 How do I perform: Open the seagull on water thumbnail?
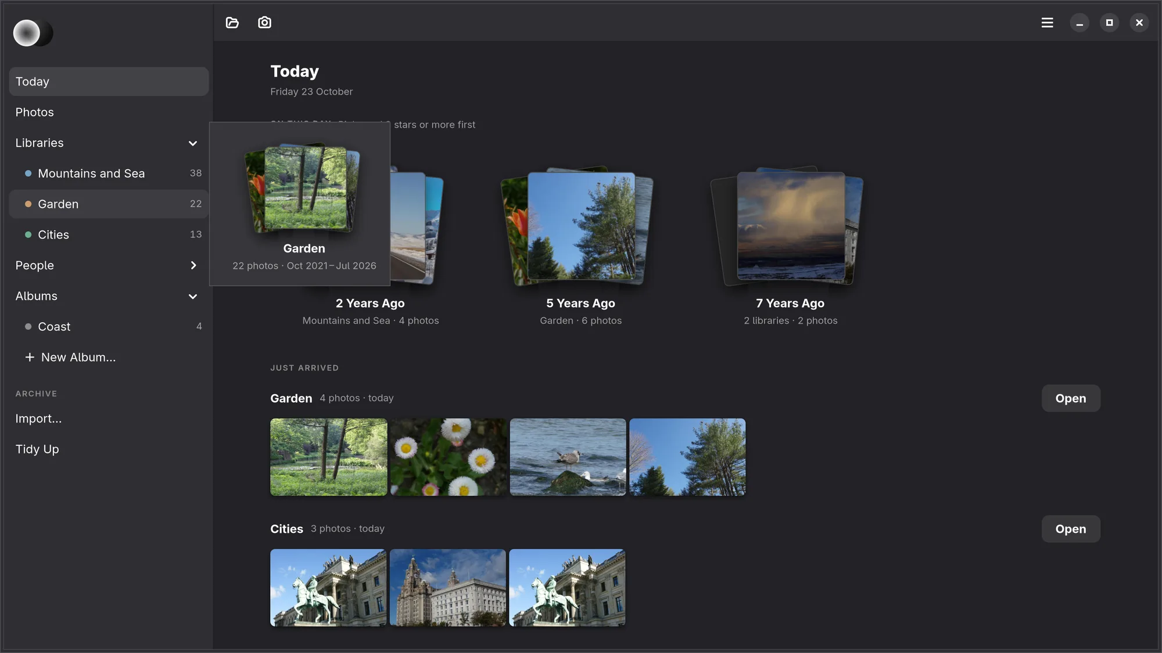[x=568, y=457]
